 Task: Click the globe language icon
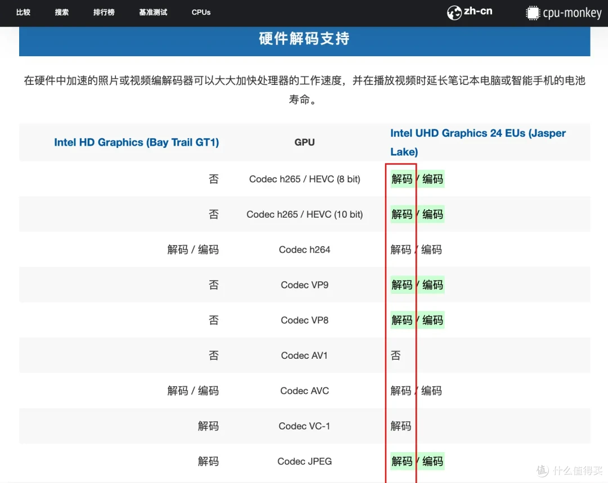coord(454,13)
